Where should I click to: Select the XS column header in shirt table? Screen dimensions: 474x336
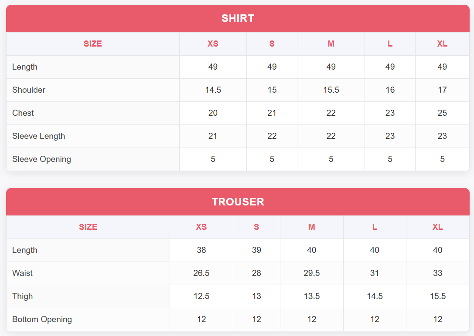point(213,44)
